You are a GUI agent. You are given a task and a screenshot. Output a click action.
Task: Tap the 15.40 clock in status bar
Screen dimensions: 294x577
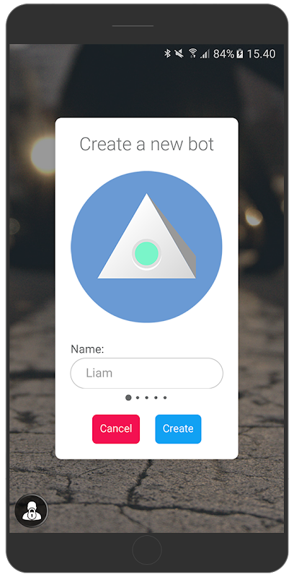tap(261, 53)
